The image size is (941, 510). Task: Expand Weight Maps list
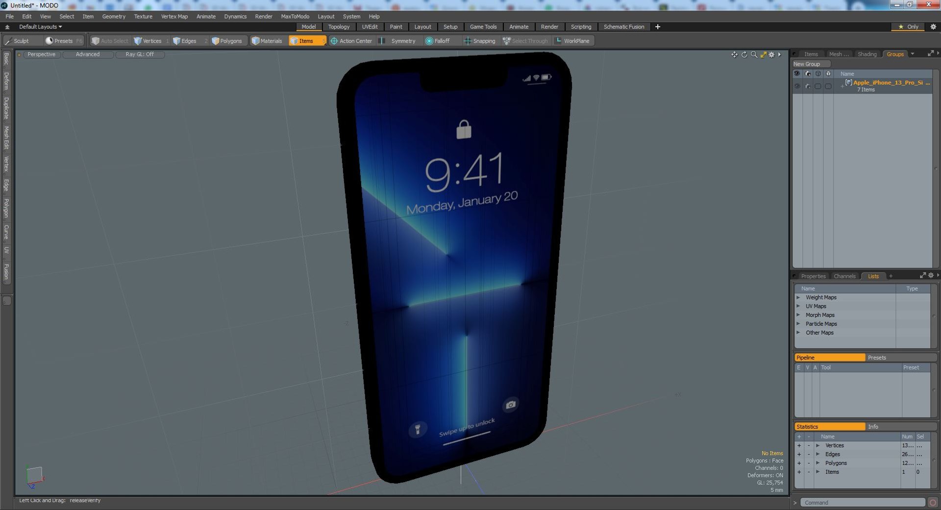coord(798,297)
